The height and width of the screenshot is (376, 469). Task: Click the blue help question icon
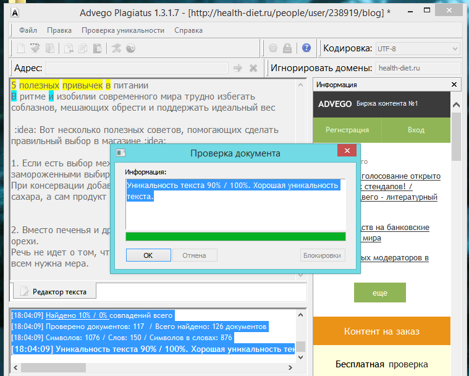pyautogui.click(x=306, y=48)
